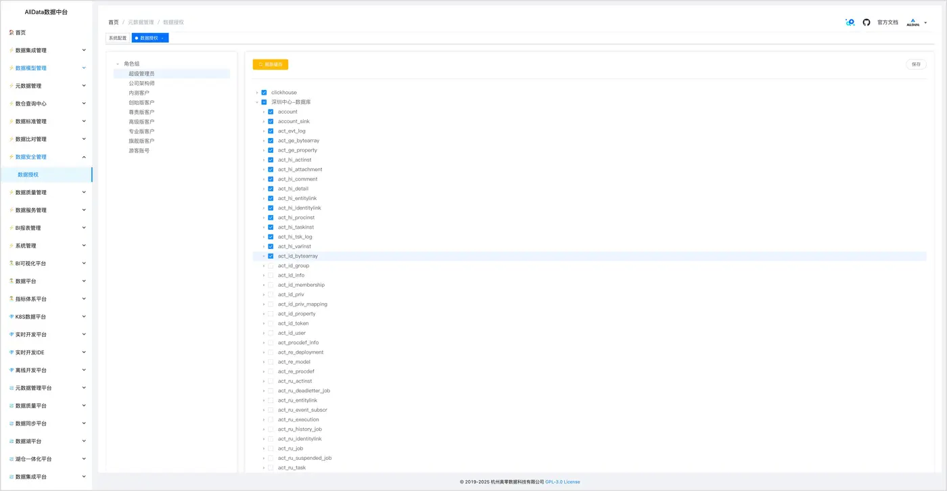Click the icon beside K8S数据平台
Viewport: 947px width, 491px height.
(x=11, y=317)
